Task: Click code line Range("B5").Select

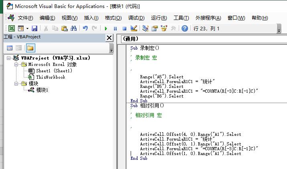Action: tap(162, 86)
